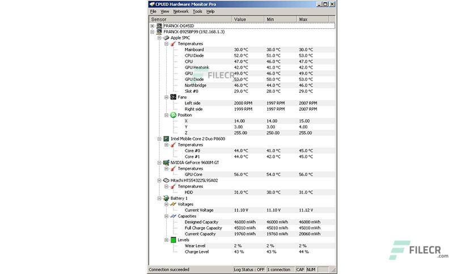Select the Right side fan row
Screen dimensions: 474x274
(x=242, y=109)
